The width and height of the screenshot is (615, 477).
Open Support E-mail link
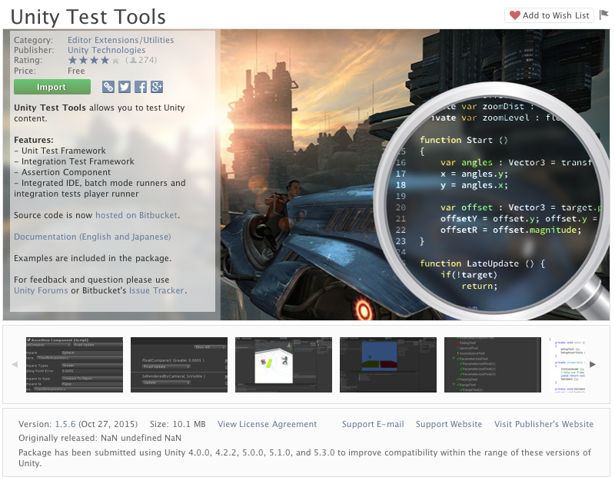click(373, 424)
